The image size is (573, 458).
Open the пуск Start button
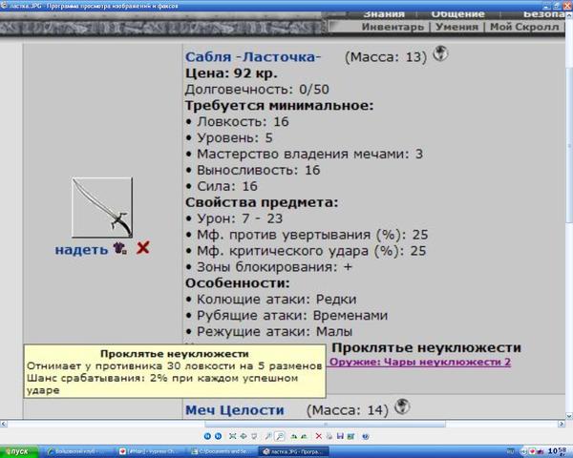17,451
